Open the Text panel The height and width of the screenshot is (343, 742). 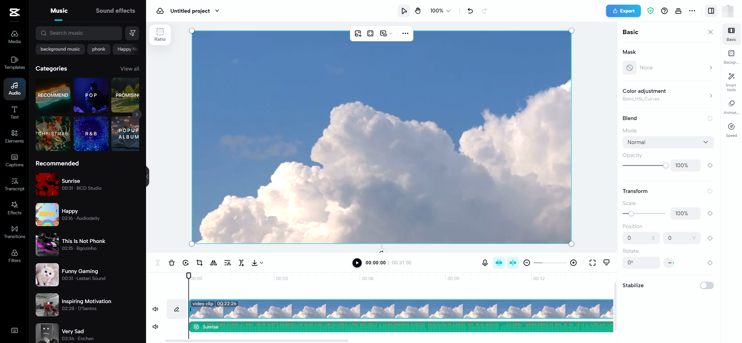(x=14, y=113)
